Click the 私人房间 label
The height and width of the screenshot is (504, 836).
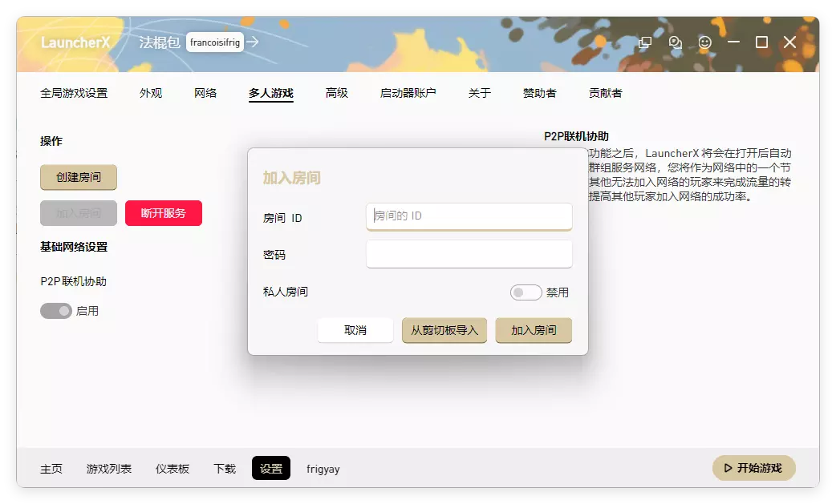(x=286, y=292)
